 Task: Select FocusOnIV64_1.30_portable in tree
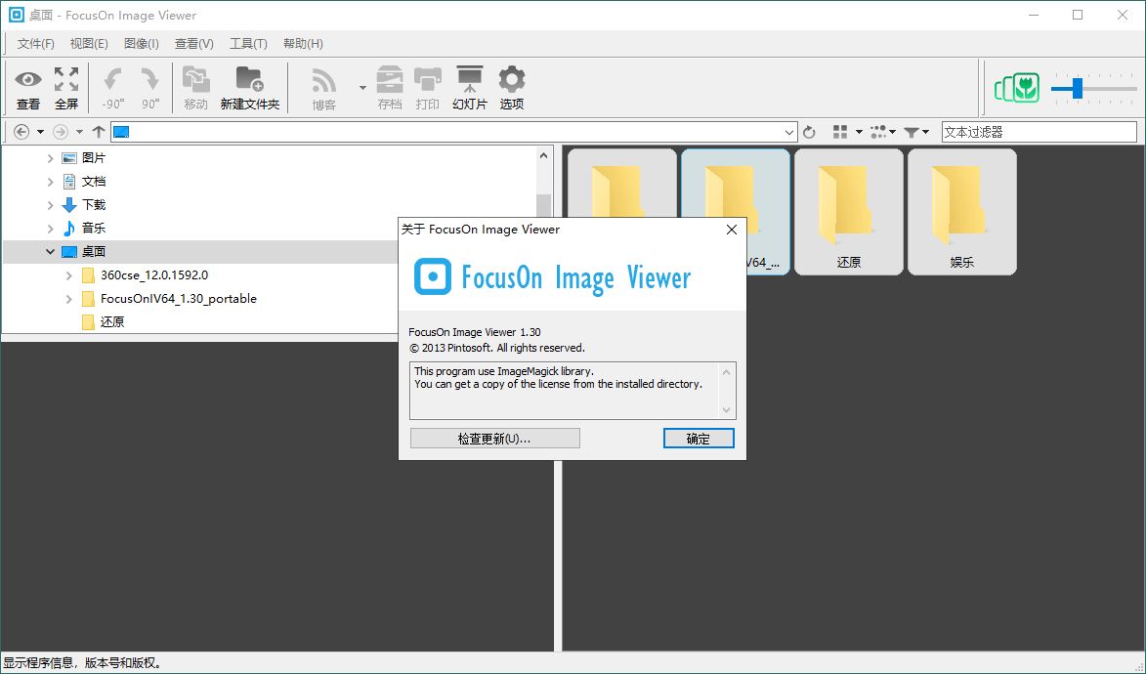(179, 299)
